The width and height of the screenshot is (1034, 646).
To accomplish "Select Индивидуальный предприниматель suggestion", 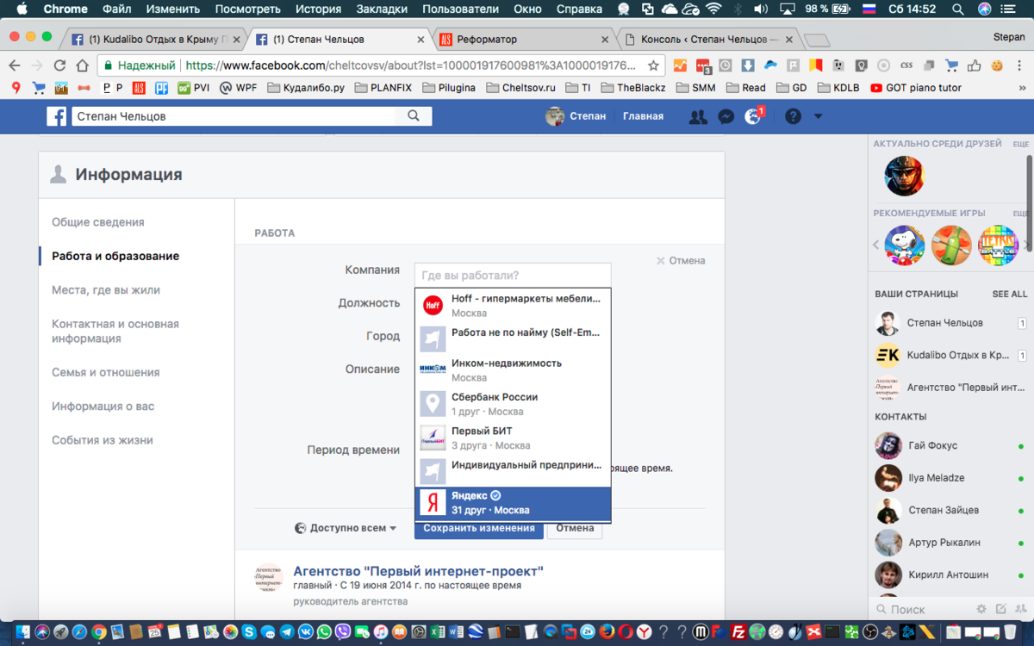I will coord(513,470).
